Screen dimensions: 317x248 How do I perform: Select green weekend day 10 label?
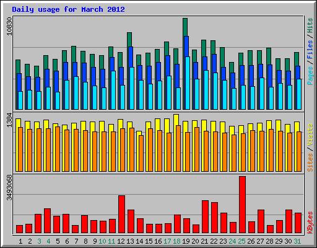(102, 241)
